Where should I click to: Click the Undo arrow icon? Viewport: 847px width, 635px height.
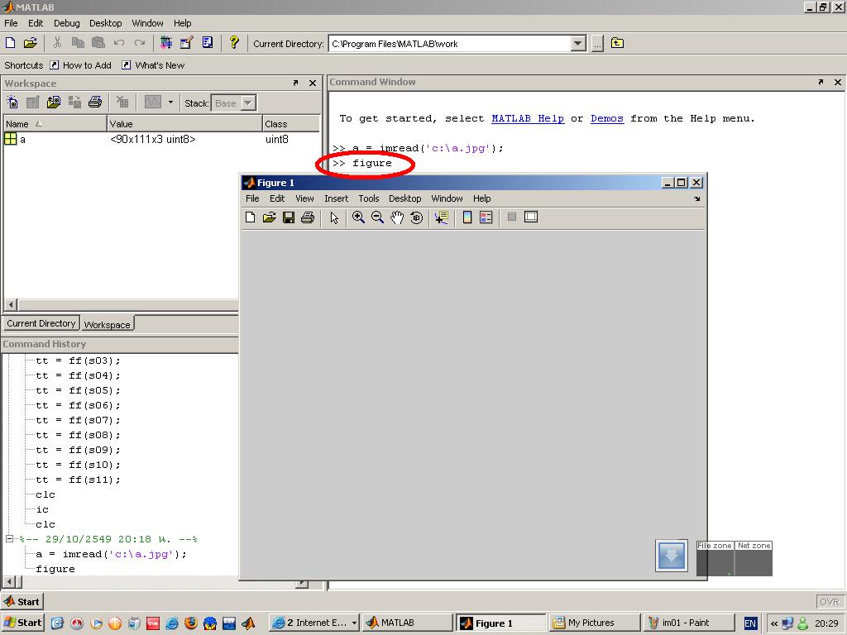119,43
